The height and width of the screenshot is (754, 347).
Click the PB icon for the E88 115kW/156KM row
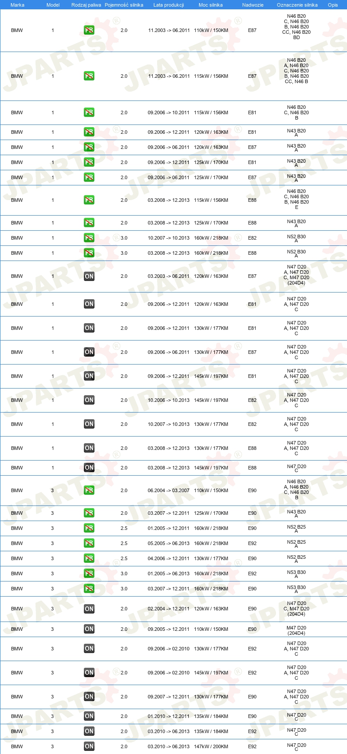pos(89,200)
